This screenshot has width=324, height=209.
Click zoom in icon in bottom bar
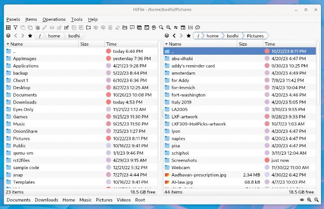click(309, 200)
